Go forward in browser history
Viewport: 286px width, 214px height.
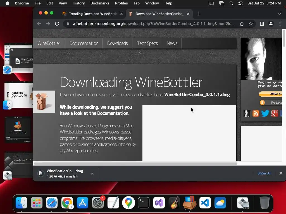48,24
